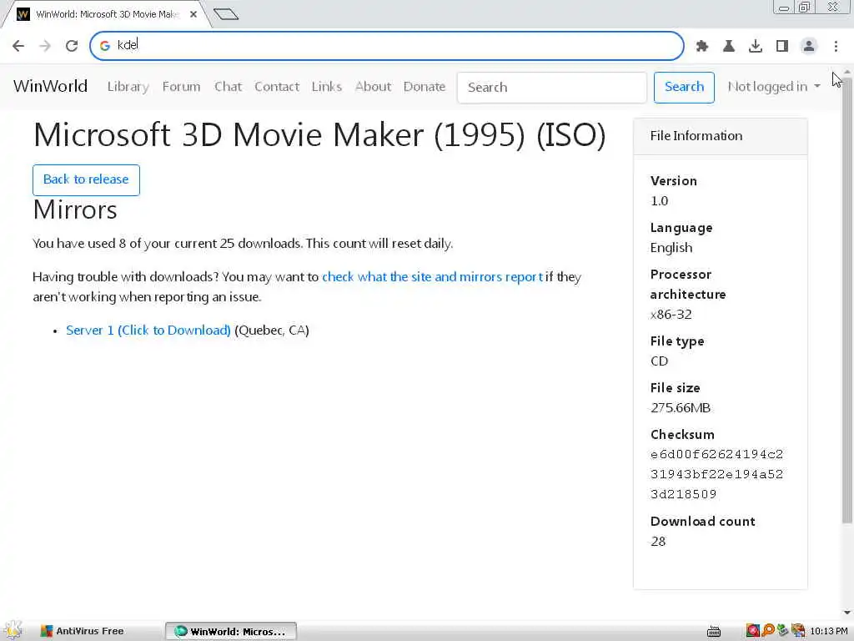Image resolution: width=854 pixels, height=641 pixels.
Task: Click the 'Microsoft 3D Movie Maker (1995) (ISO)' heading
Action: (319, 134)
